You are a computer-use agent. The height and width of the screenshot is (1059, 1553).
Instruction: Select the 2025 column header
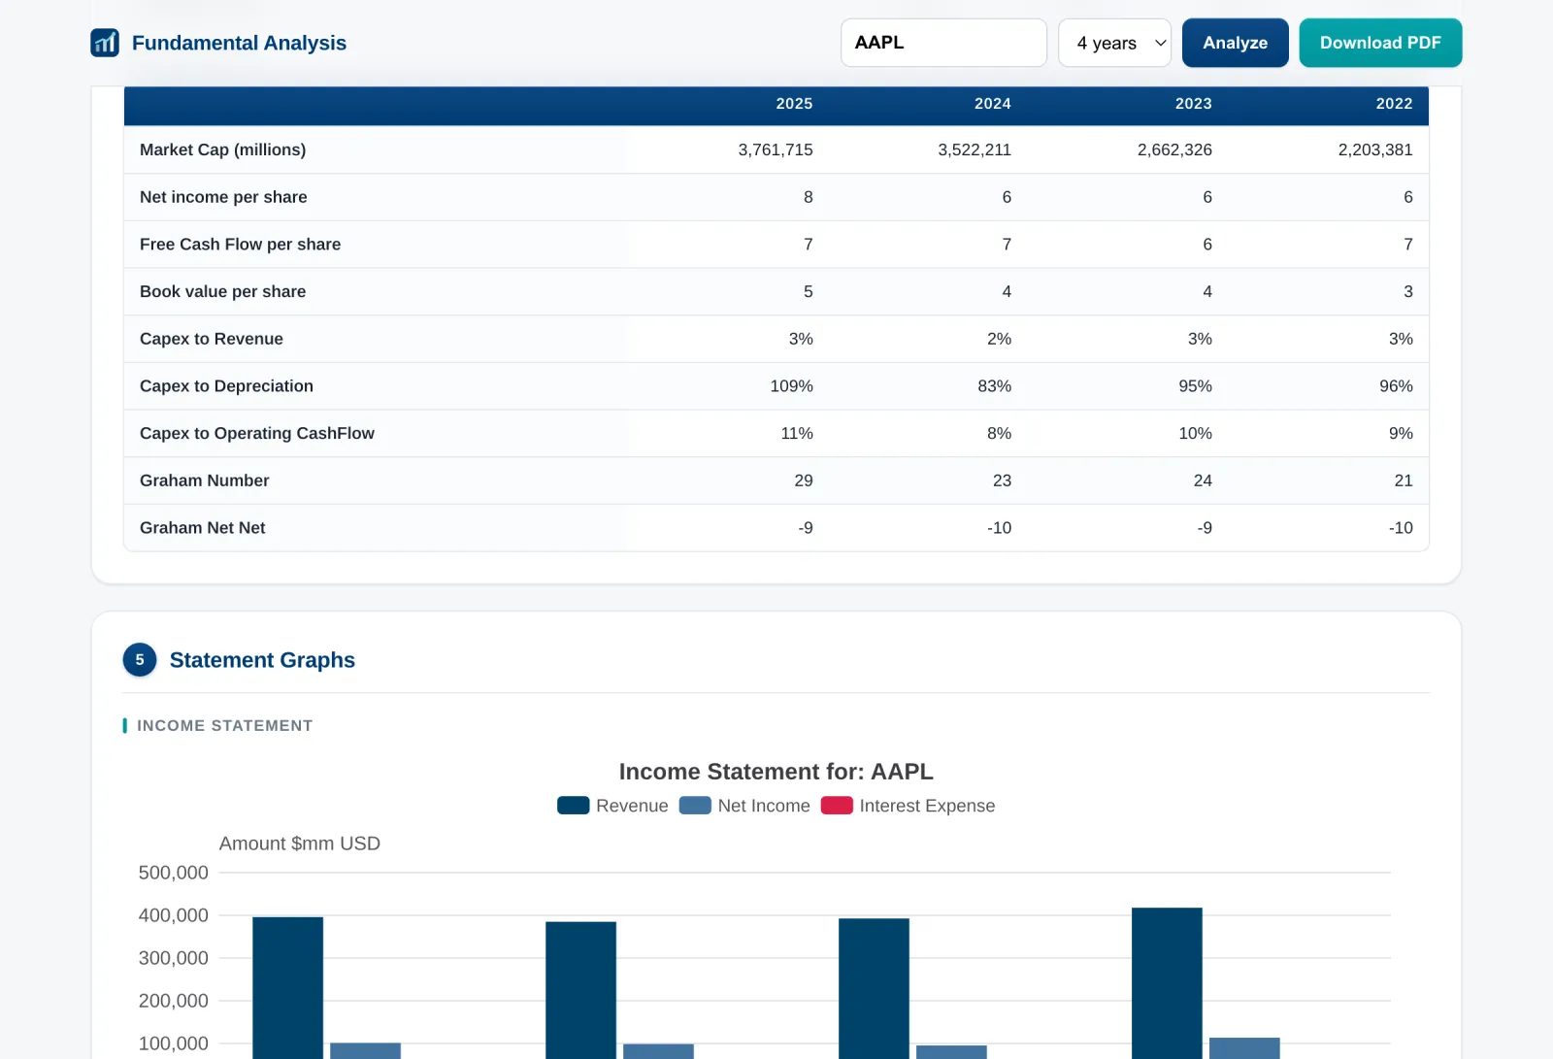(794, 104)
